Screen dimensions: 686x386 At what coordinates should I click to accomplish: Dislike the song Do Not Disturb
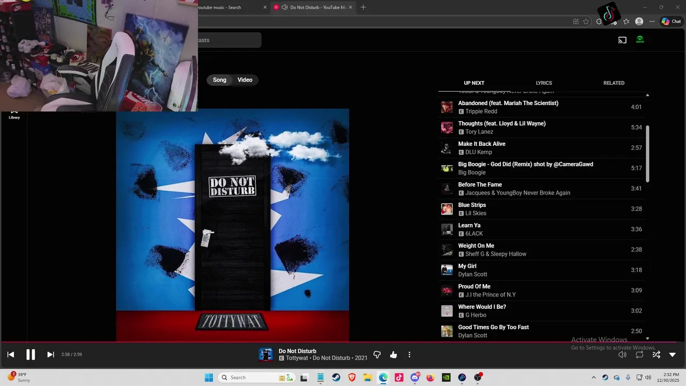coord(377,354)
